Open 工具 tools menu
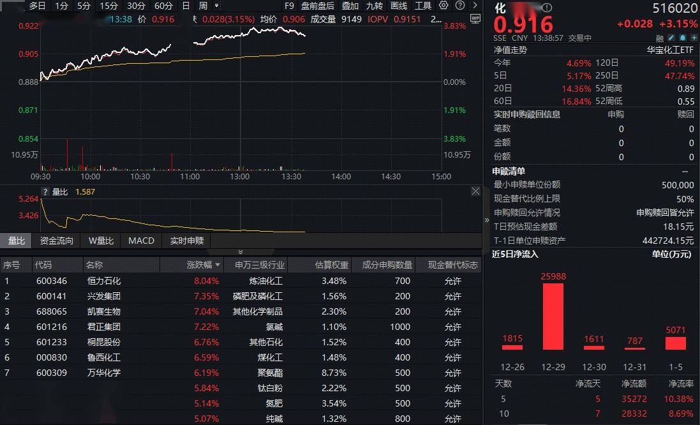The image size is (700, 425). click(423, 6)
